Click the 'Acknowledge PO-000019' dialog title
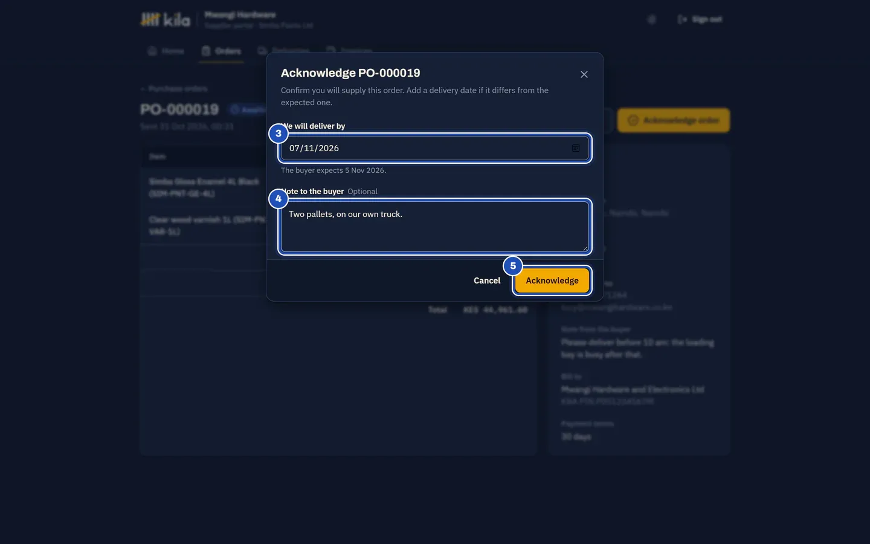The width and height of the screenshot is (870, 544). (350, 73)
